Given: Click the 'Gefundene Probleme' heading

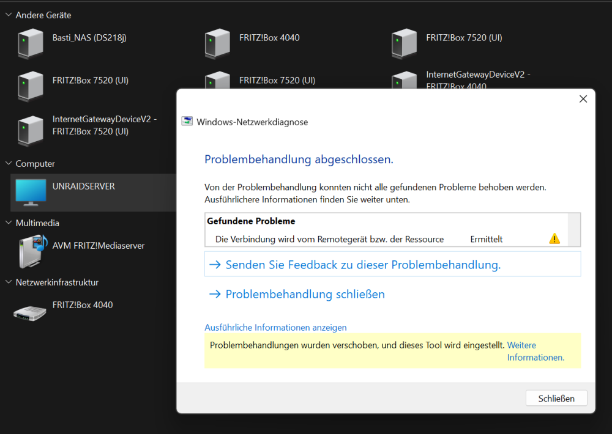Looking at the screenshot, I should tap(251, 221).
